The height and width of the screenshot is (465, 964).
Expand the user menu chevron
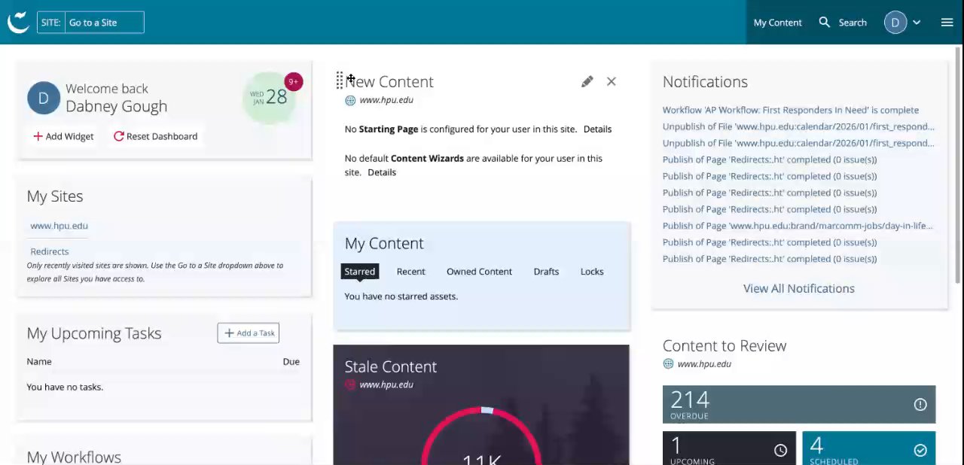tap(917, 23)
